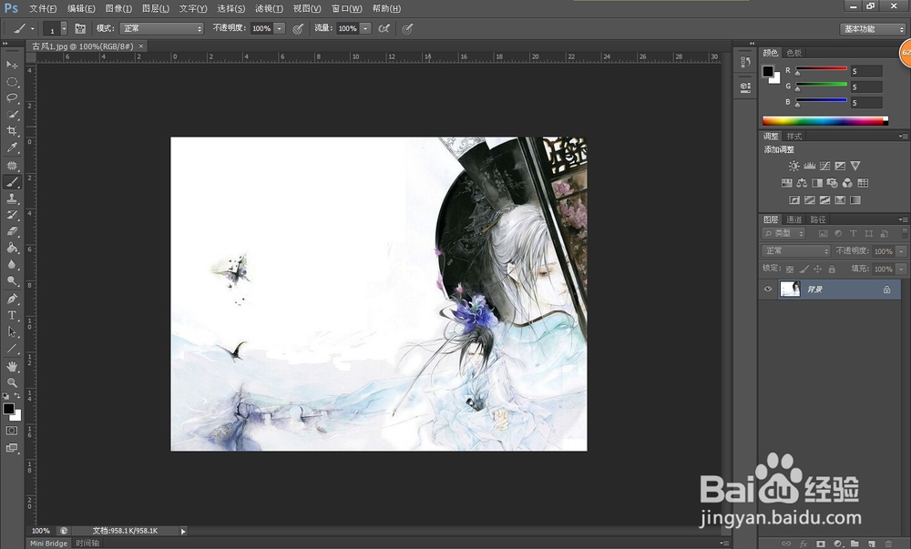Image resolution: width=911 pixels, height=549 pixels.
Task: Select the Eraser tool
Action: click(13, 232)
